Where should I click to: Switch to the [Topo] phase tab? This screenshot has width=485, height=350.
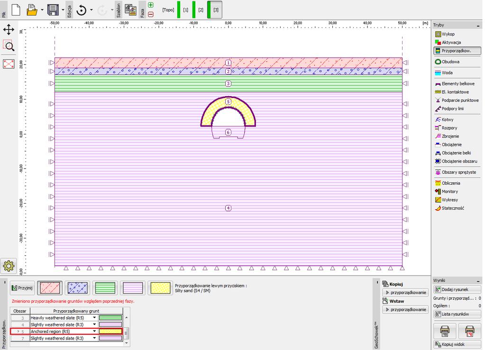168,10
